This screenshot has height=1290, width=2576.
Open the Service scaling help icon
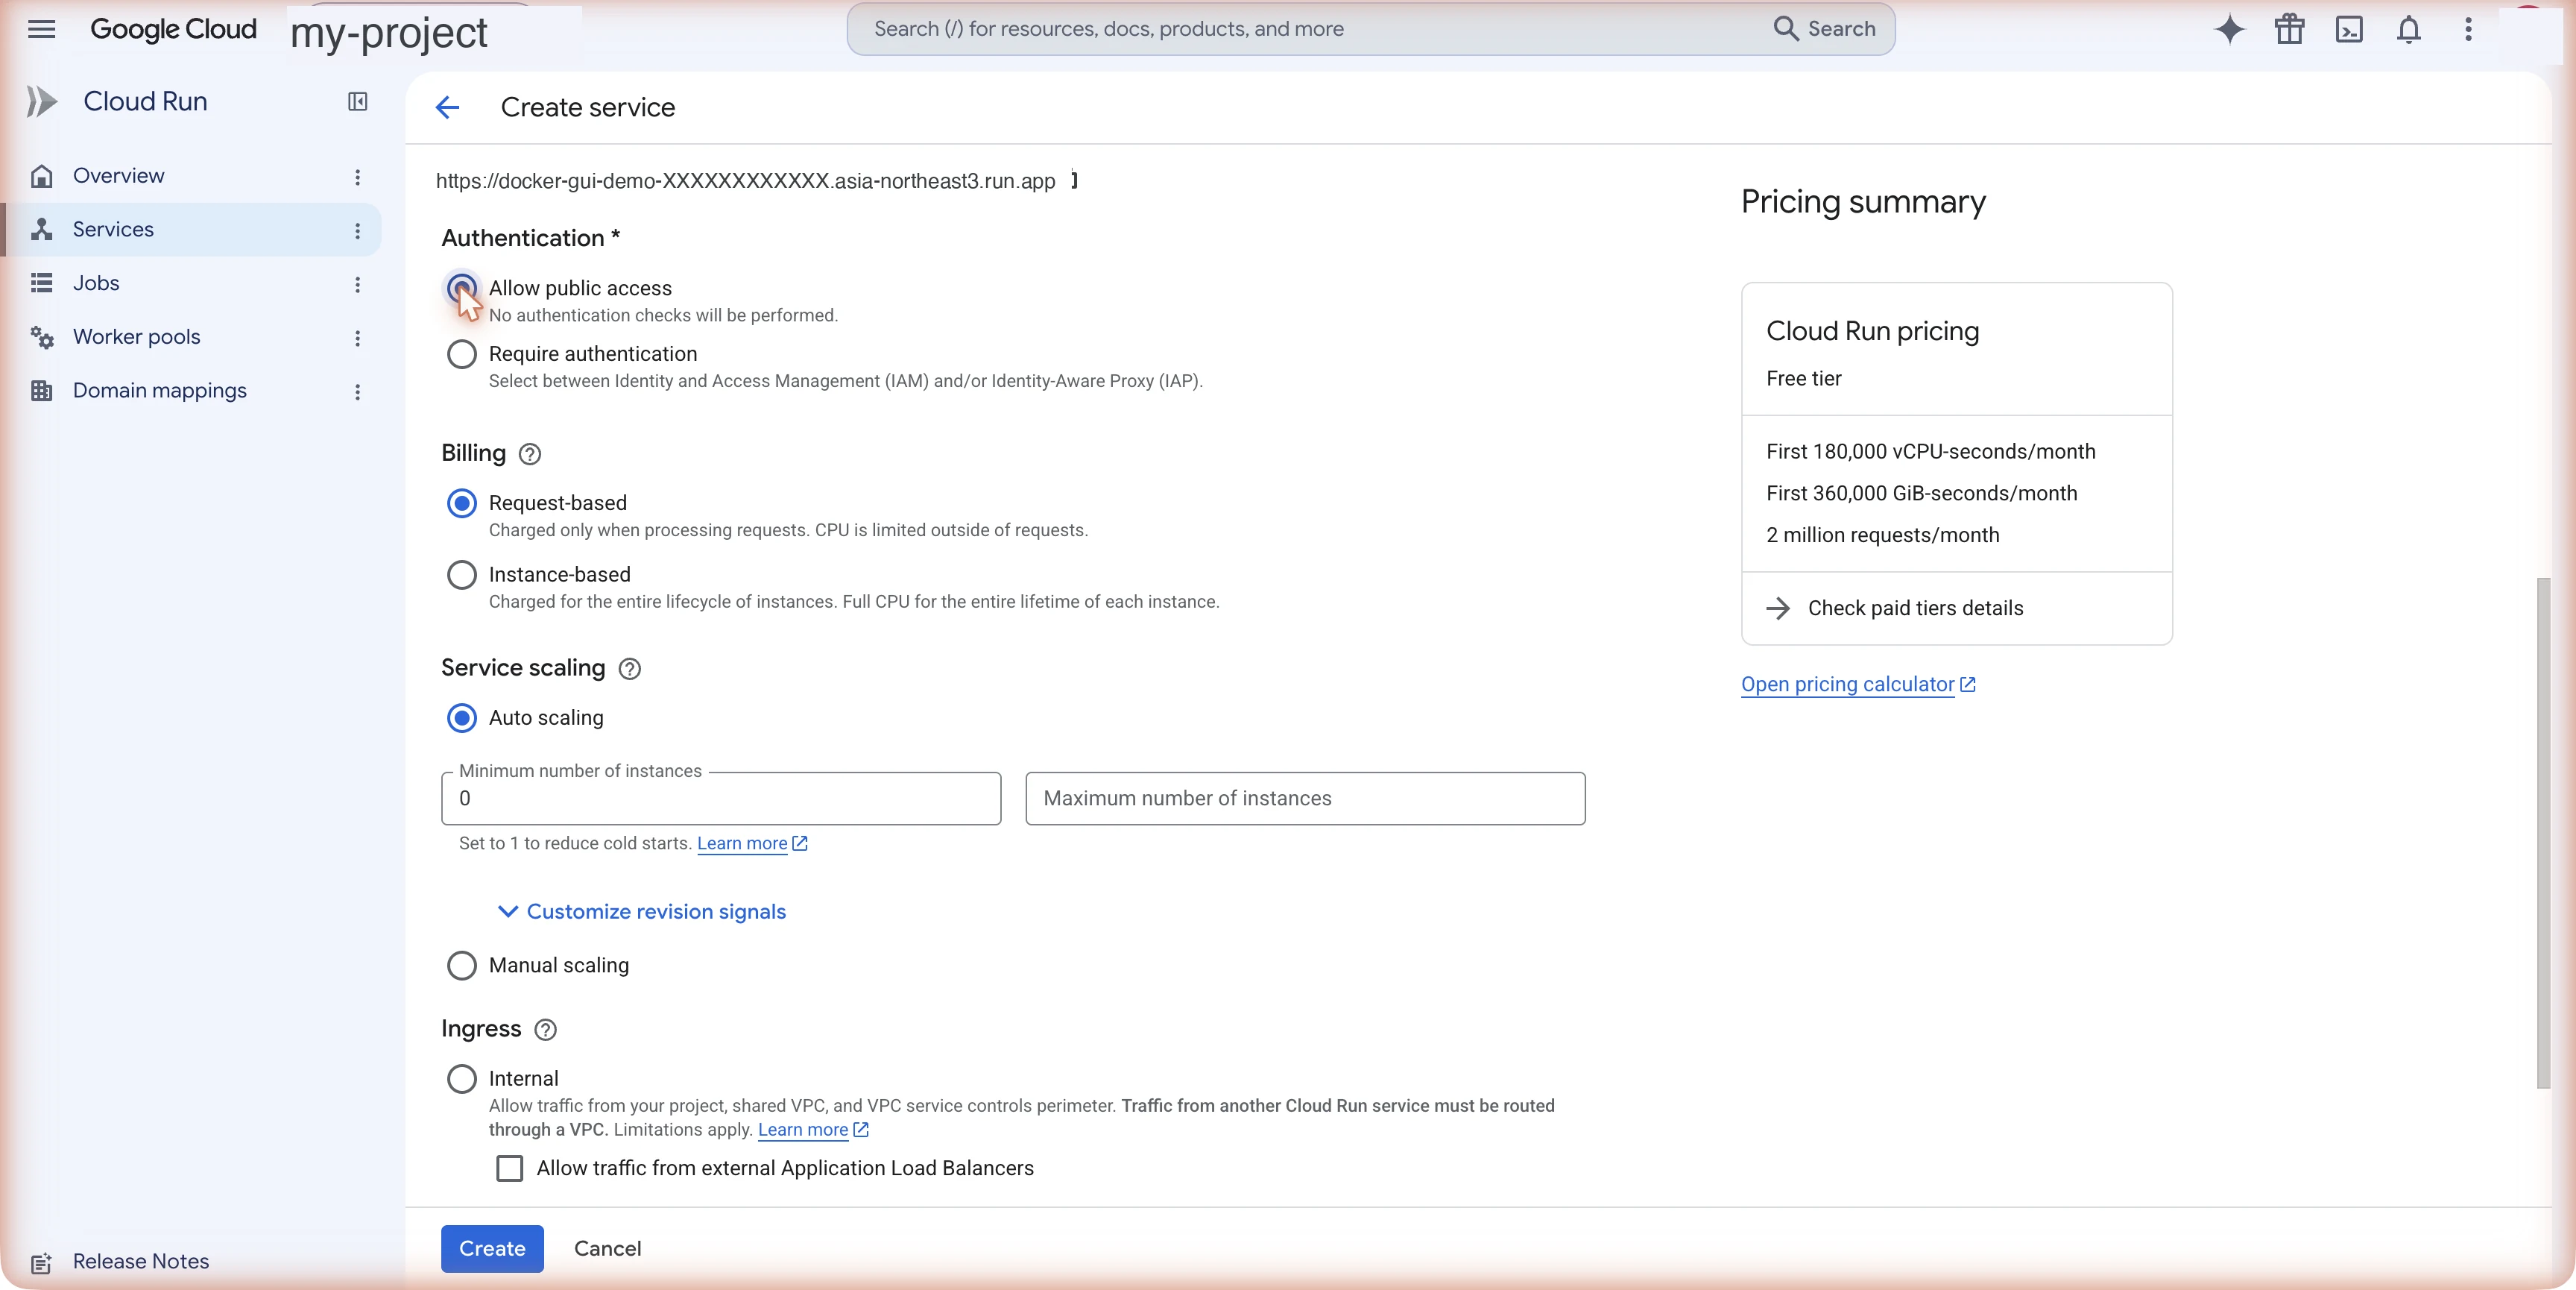coord(630,669)
